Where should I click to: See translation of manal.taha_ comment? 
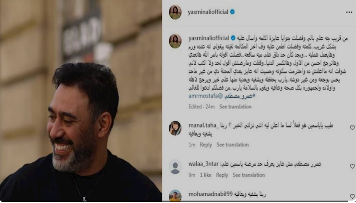tap(233, 144)
